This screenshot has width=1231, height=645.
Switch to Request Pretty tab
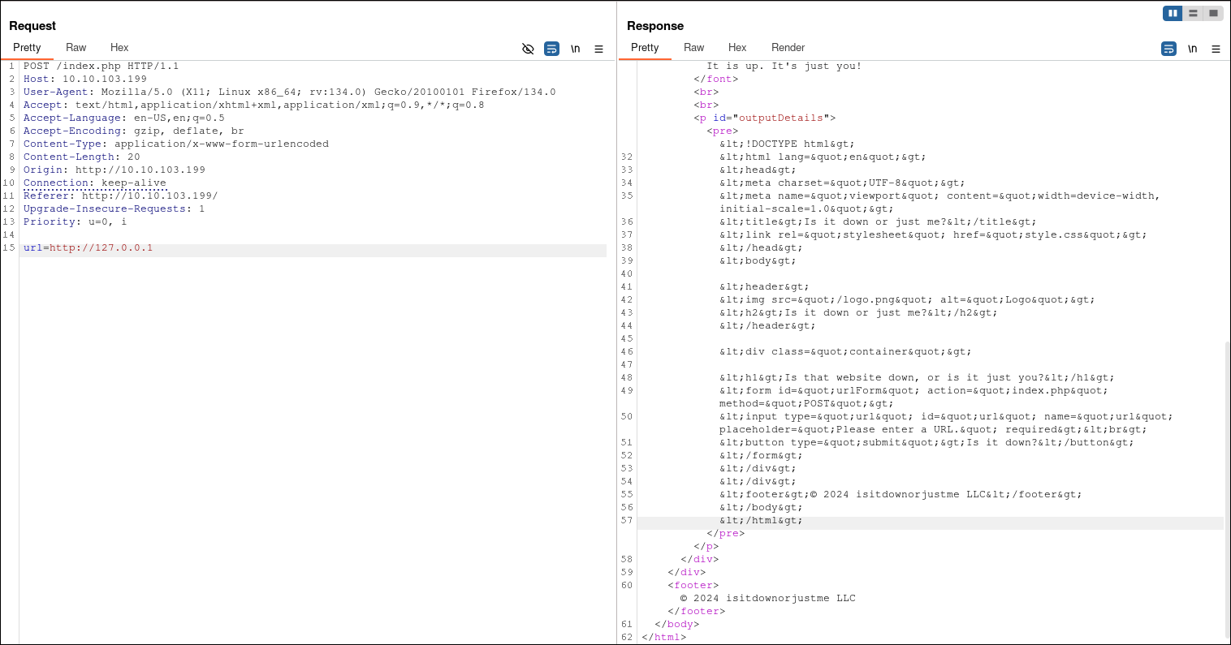coord(27,48)
